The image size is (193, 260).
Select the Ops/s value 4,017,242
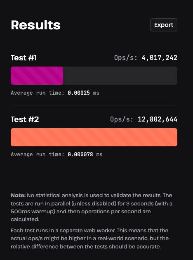point(160,58)
